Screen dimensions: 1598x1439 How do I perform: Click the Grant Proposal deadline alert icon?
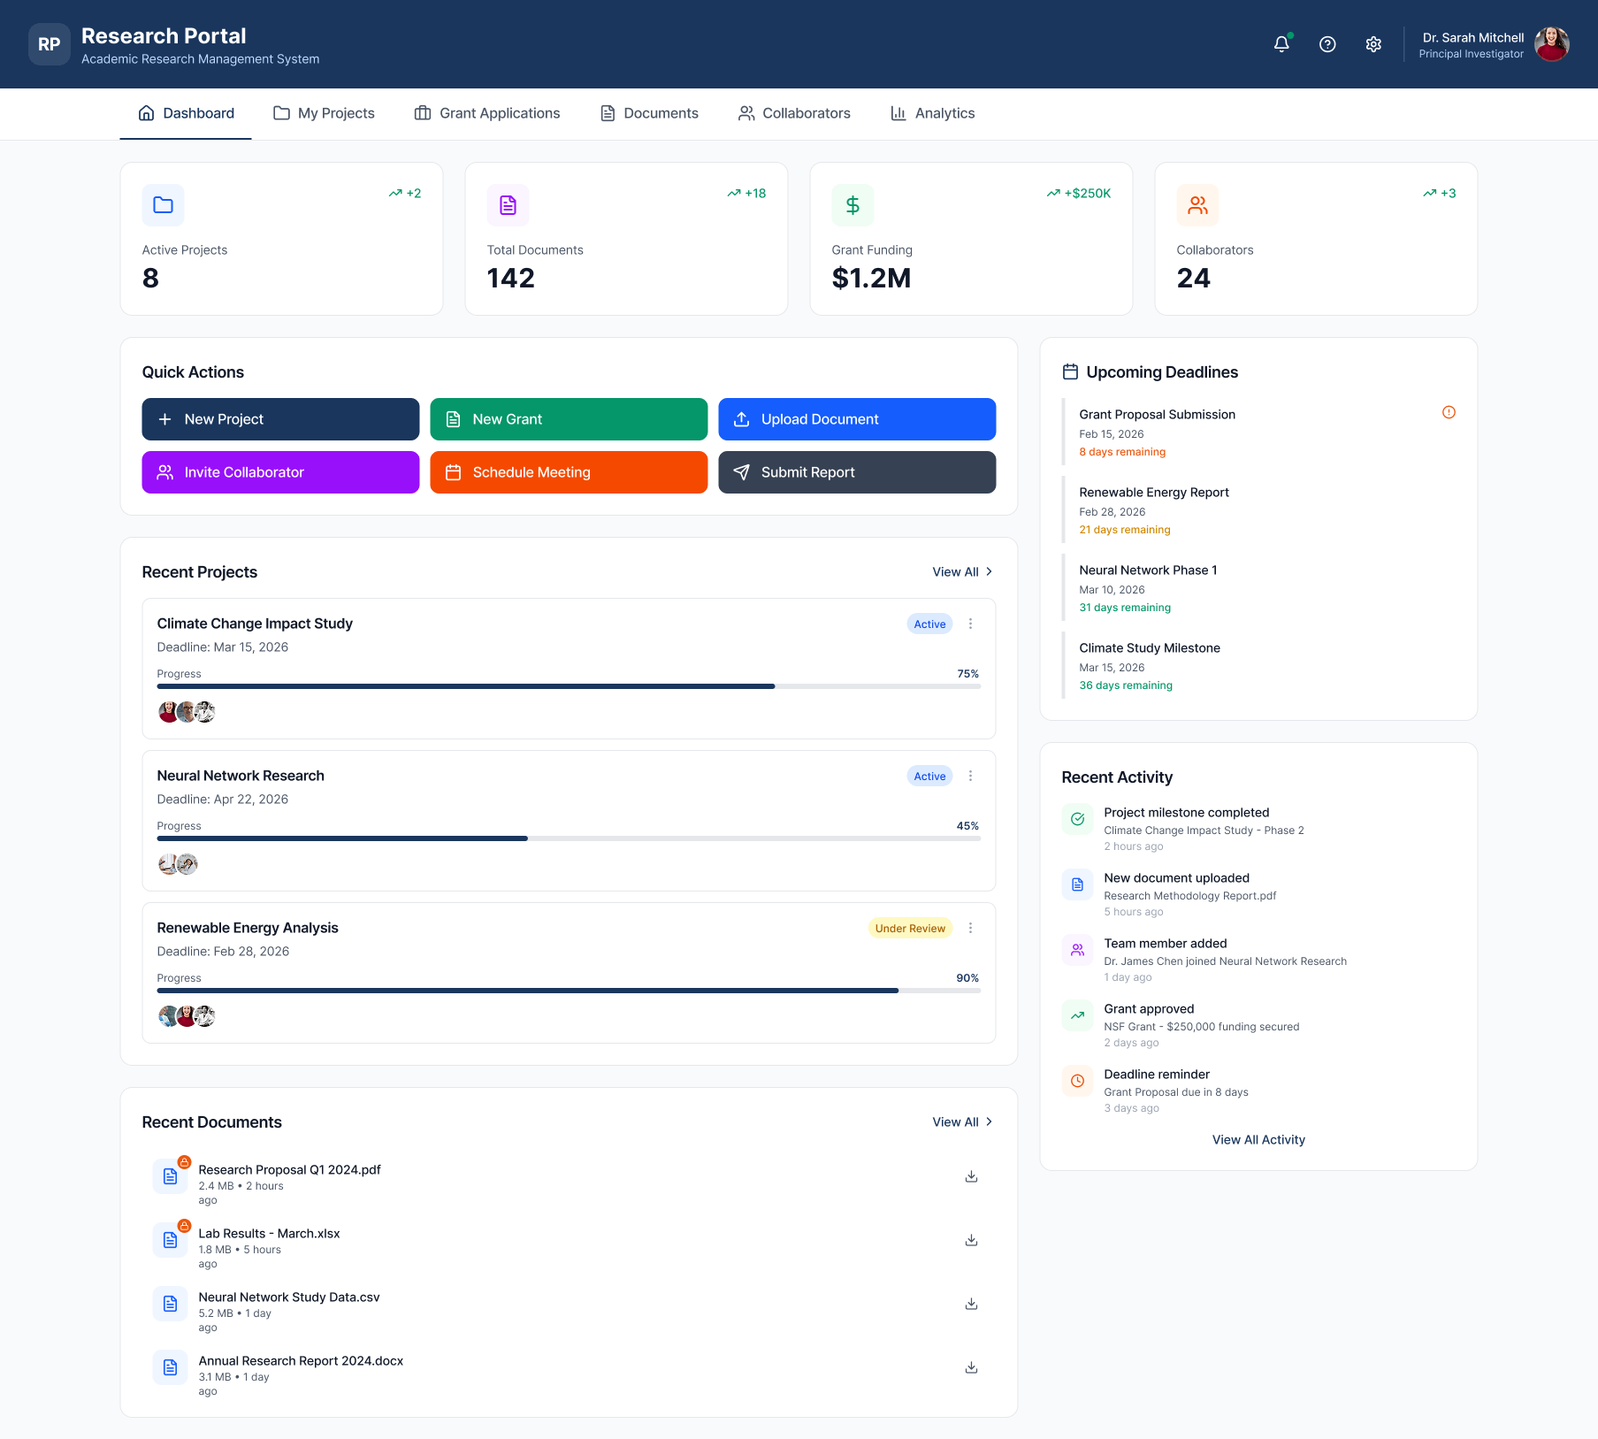tap(1448, 412)
